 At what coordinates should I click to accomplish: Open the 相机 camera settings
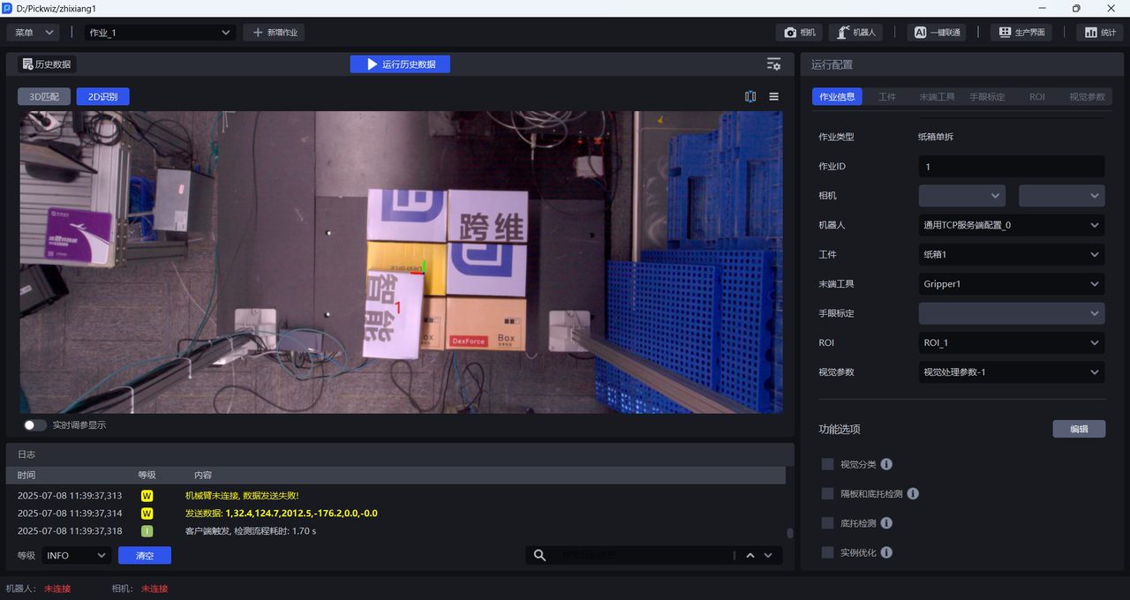point(800,33)
